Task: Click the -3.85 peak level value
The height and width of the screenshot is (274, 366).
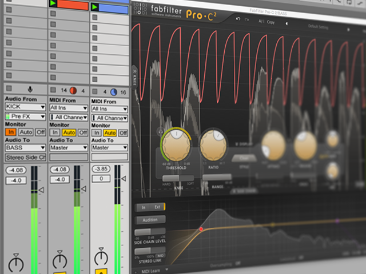Action: tap(101, 169)
